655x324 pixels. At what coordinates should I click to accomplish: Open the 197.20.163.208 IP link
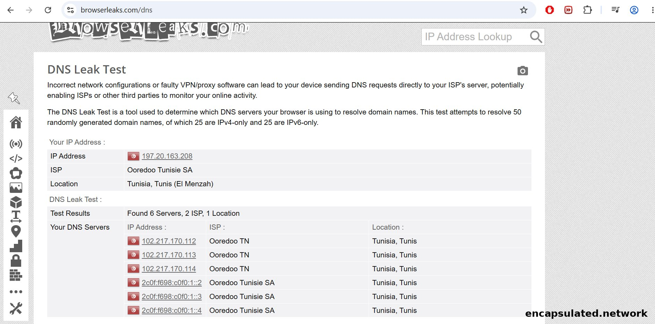pos(167,156)
